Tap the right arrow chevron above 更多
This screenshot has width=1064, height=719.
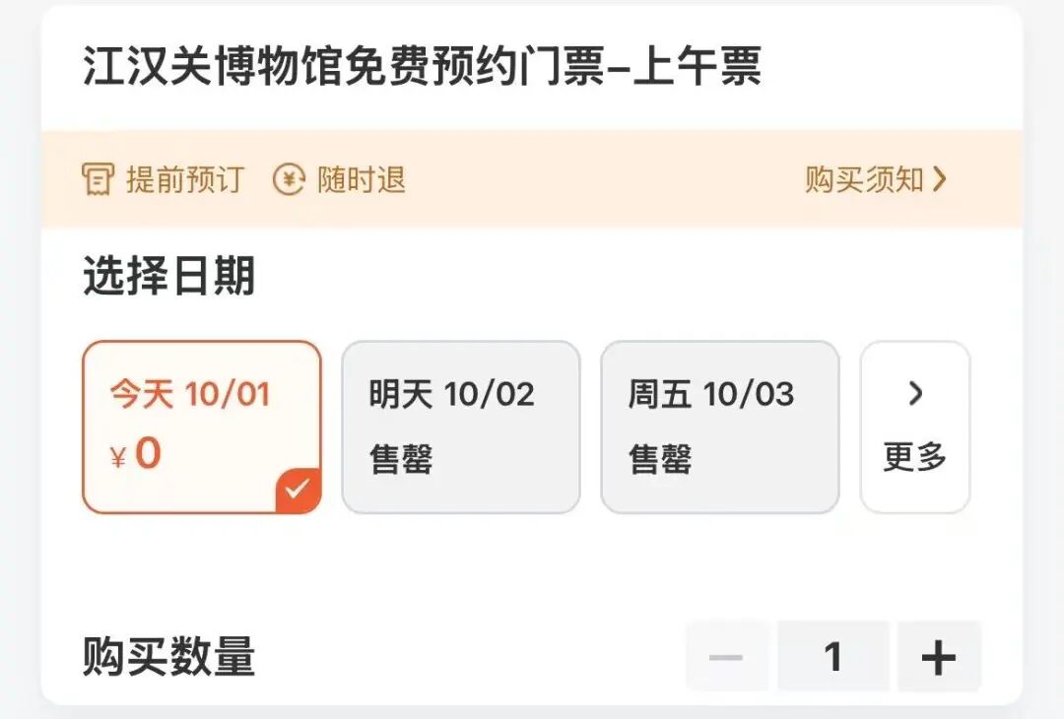pos(915,392)
